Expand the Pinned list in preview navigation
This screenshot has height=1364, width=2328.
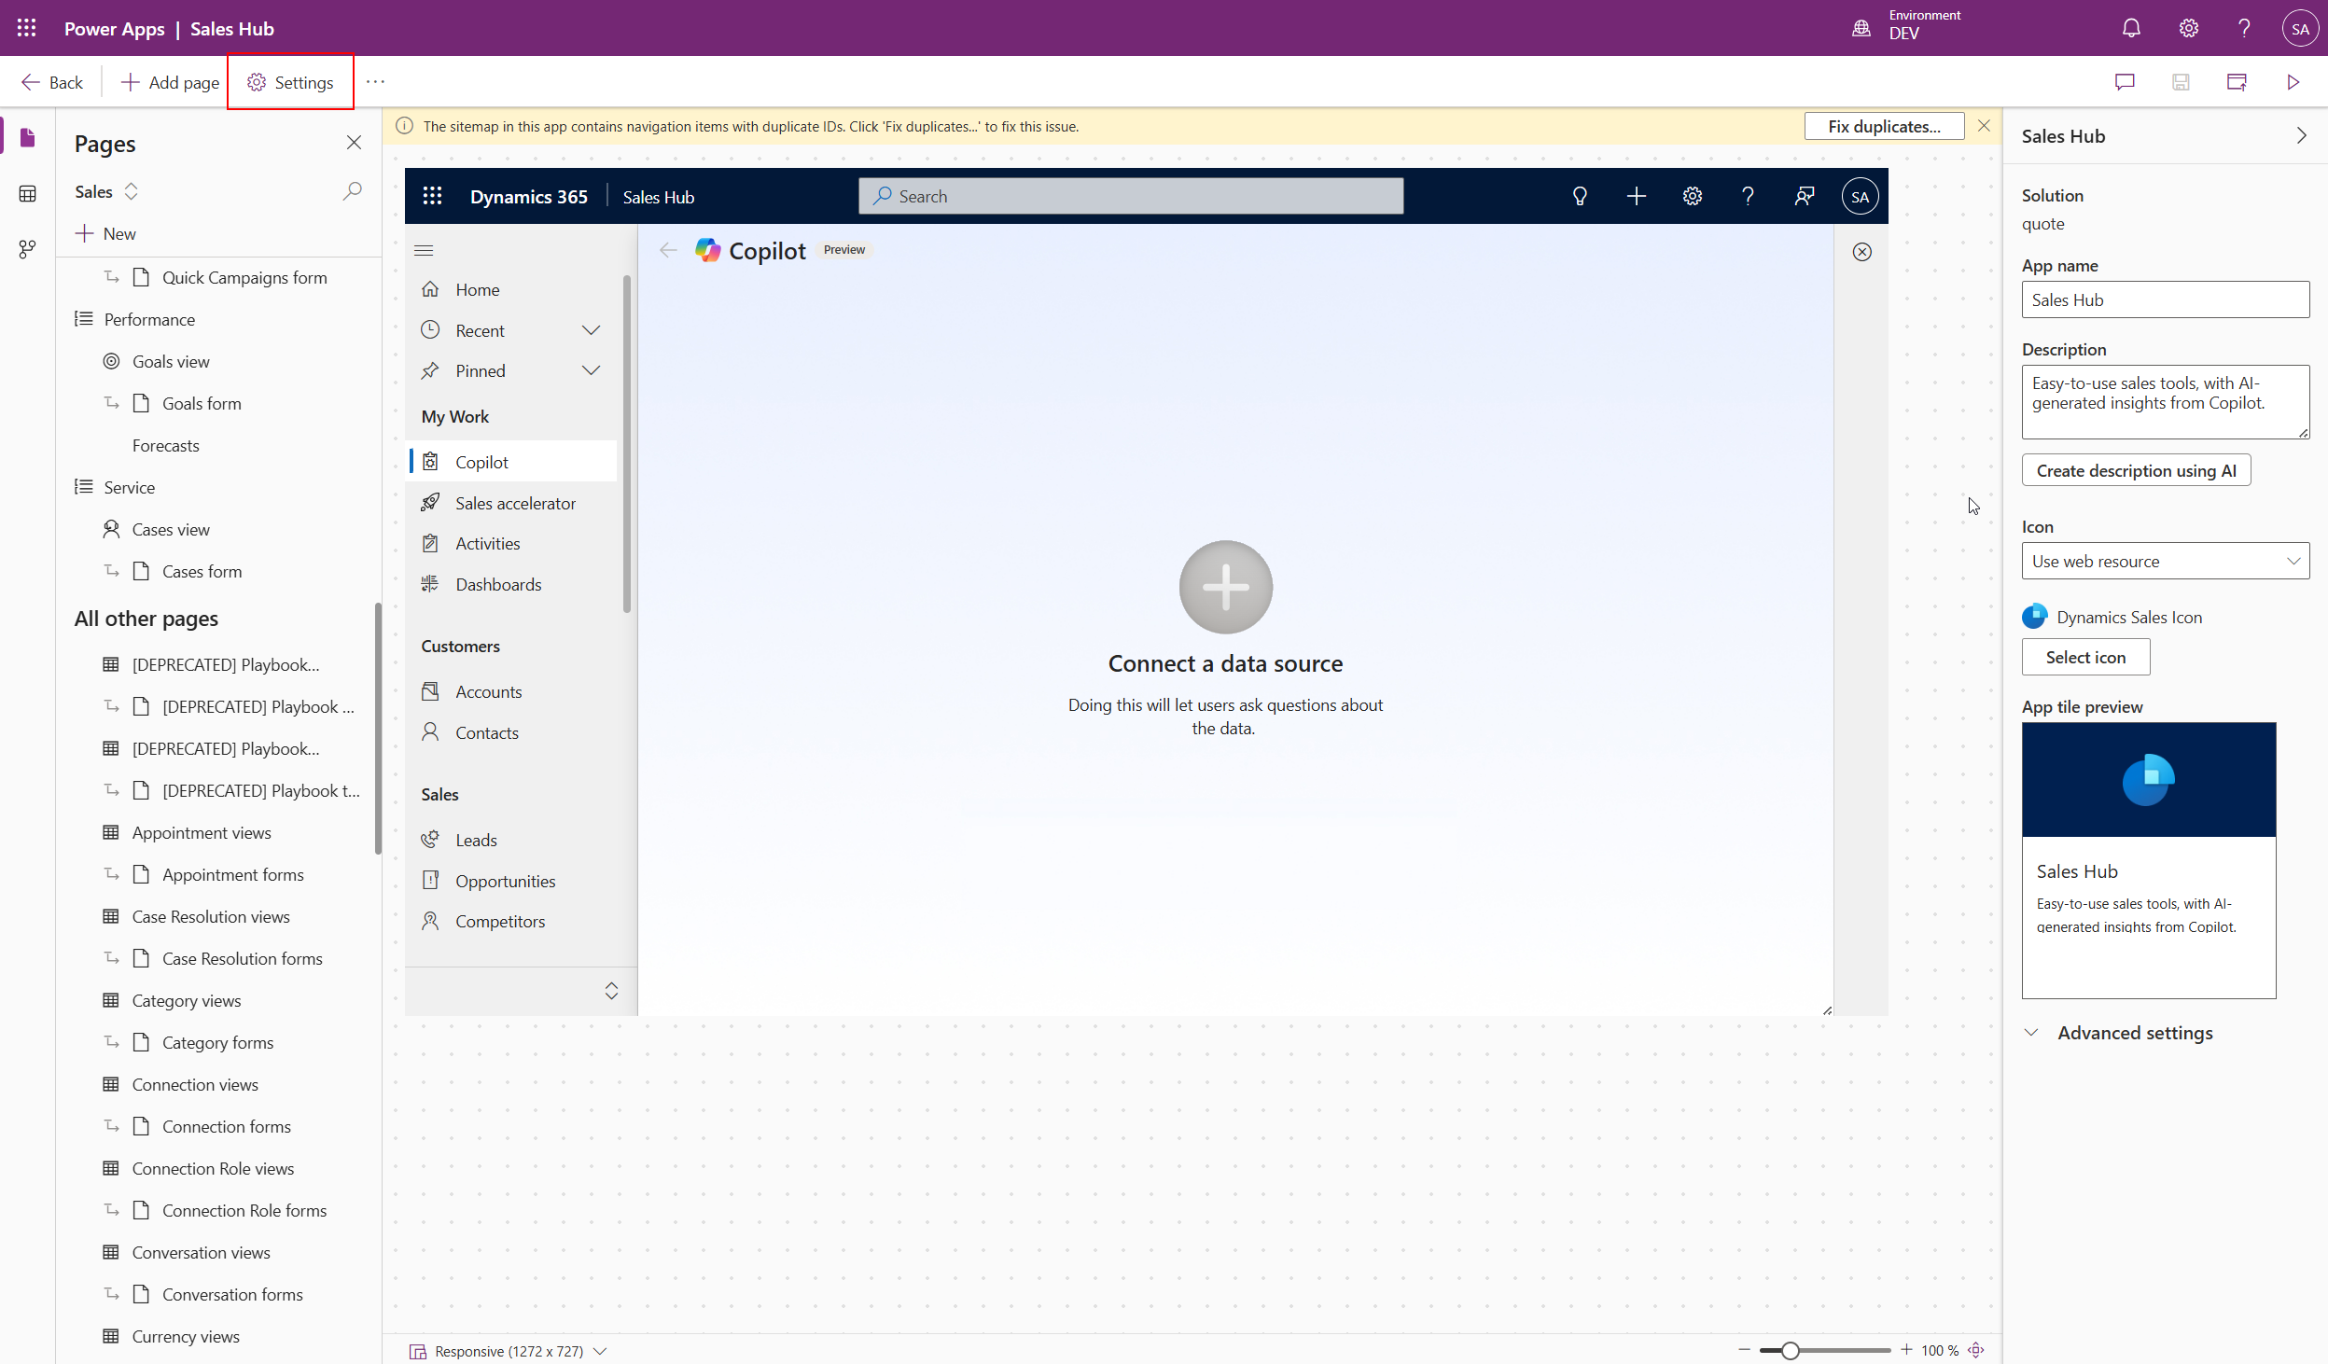591,370
